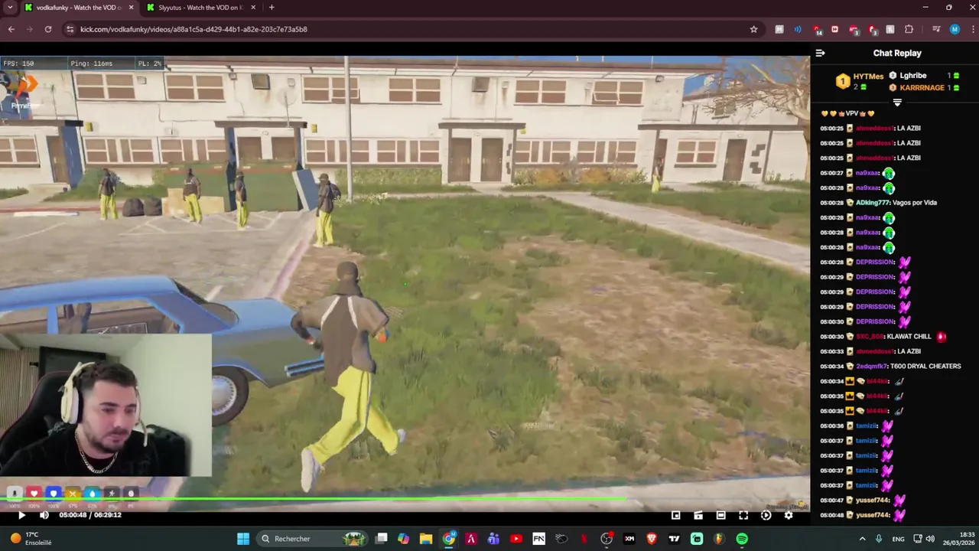Open YouTube app from taskbar
979x551 pixels.
pyautogui.click(x=516, y=539)
